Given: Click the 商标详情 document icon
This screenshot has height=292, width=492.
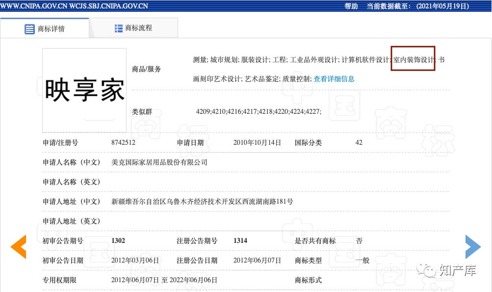Looking at the screenshot, I should (29, 29).
